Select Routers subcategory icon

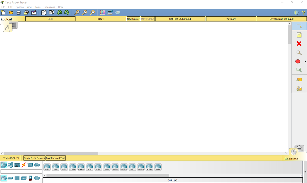(x=4, y=178)
